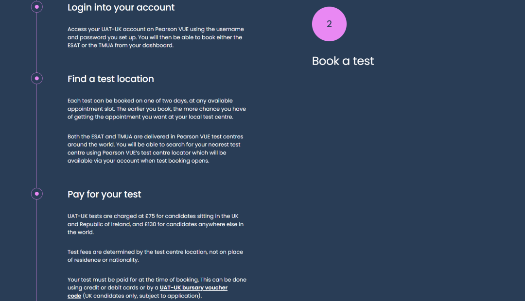Click paragraph starting Both the ESAT and TMUA
Image resolution: width=525 pixels, height=301 pixels.
click(x=156, y=149)
